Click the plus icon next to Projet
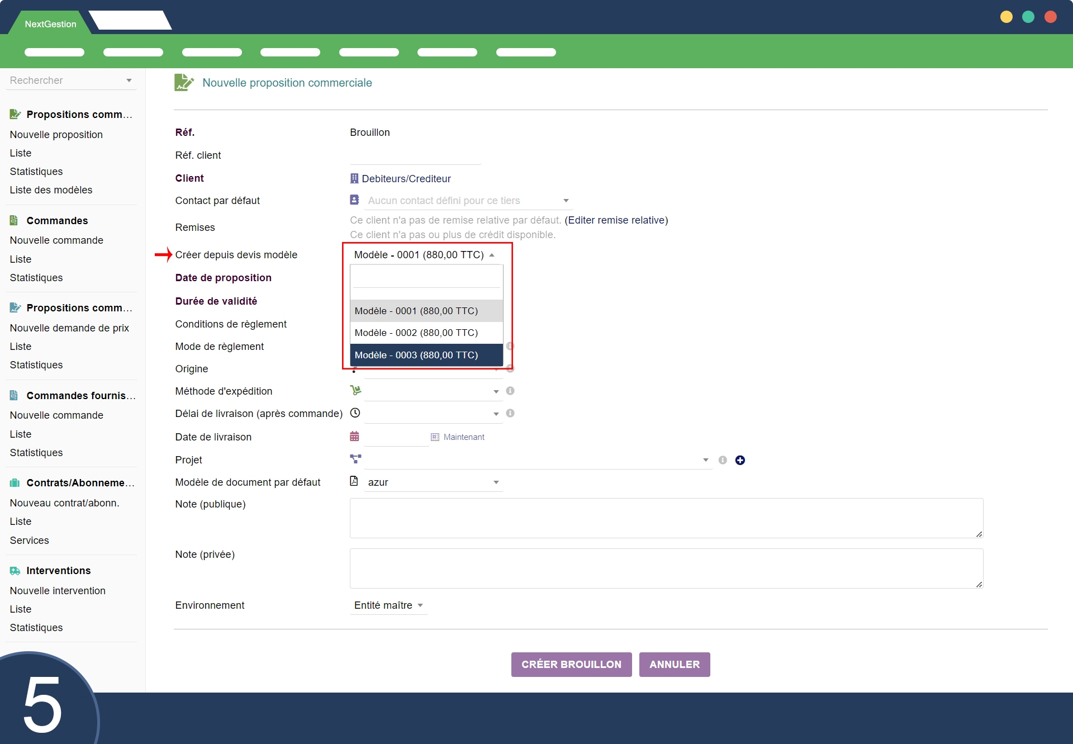 (740, 460)
